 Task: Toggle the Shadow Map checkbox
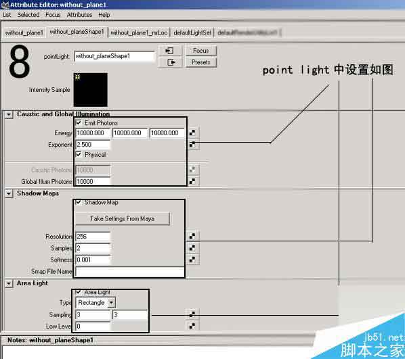click(x=79, y=202)
